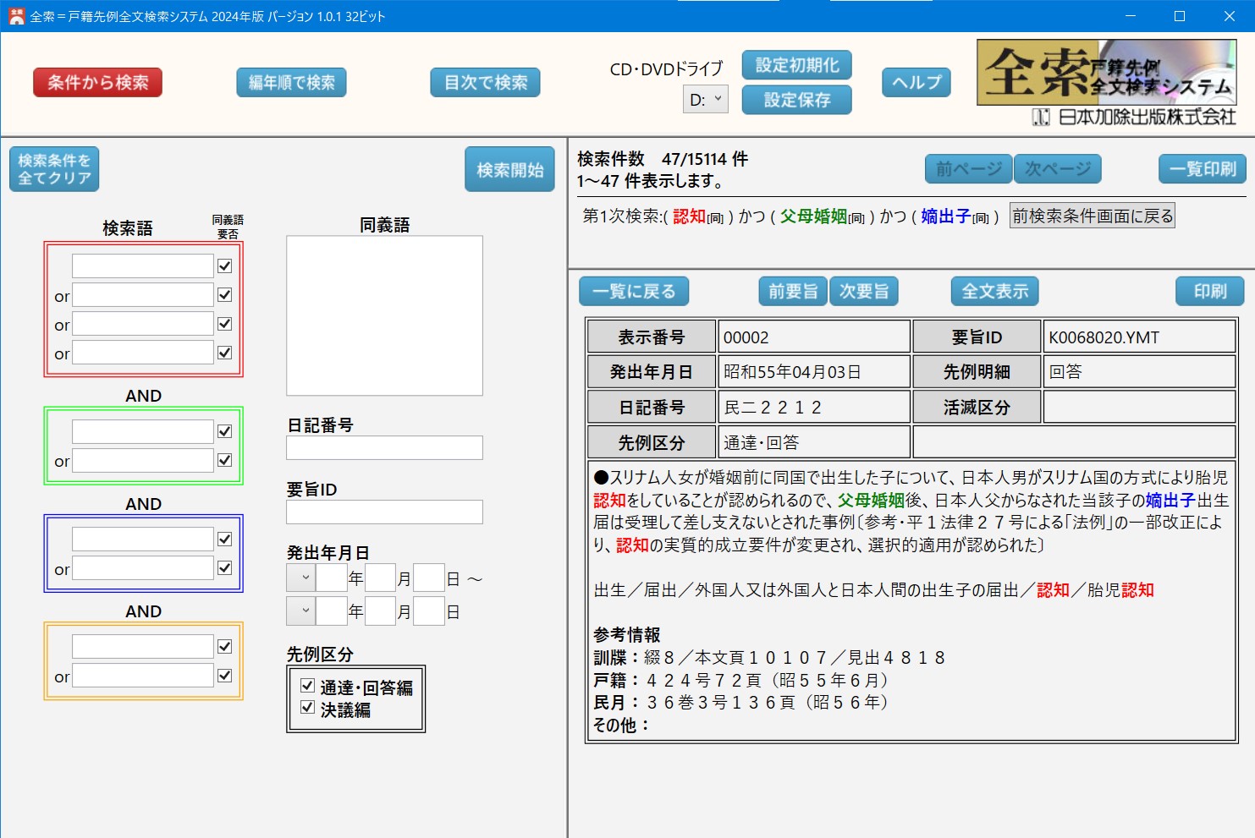Image resolution: width=1255 pixels, height=838 pixels.
Task: Open the end-date era dropdown
Action: (300, 611)
